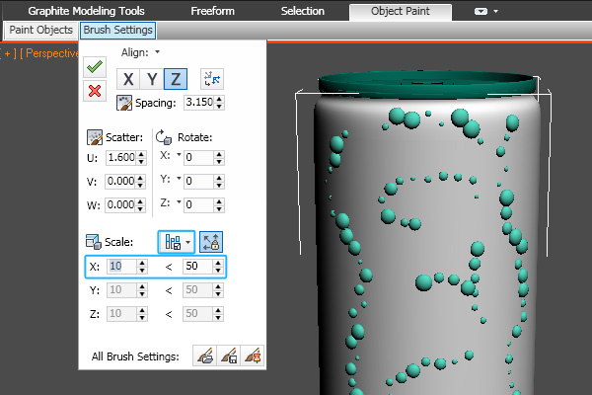
Task: Toggle the Z align axis
Action: click(x=176, y=79)
